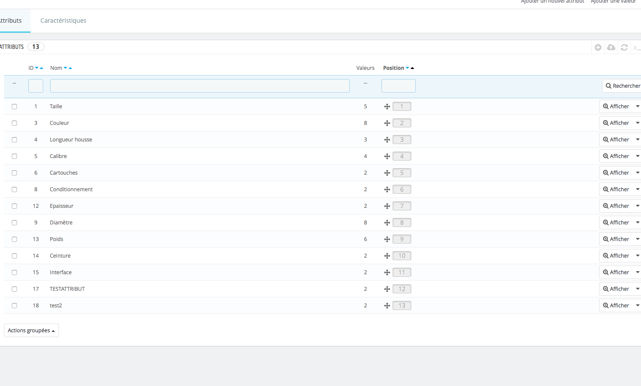Open Actions groupées dropdown
The image size is (641, 386).
click(x=31, y=331)
